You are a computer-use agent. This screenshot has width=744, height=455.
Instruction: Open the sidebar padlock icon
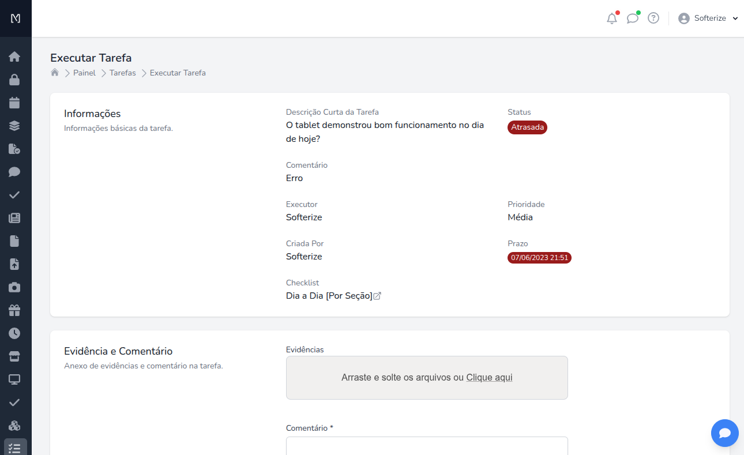point(14,80)
